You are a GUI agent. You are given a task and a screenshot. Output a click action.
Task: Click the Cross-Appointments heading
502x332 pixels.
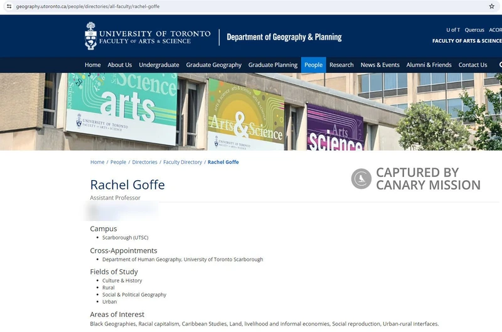coord(124,250)
